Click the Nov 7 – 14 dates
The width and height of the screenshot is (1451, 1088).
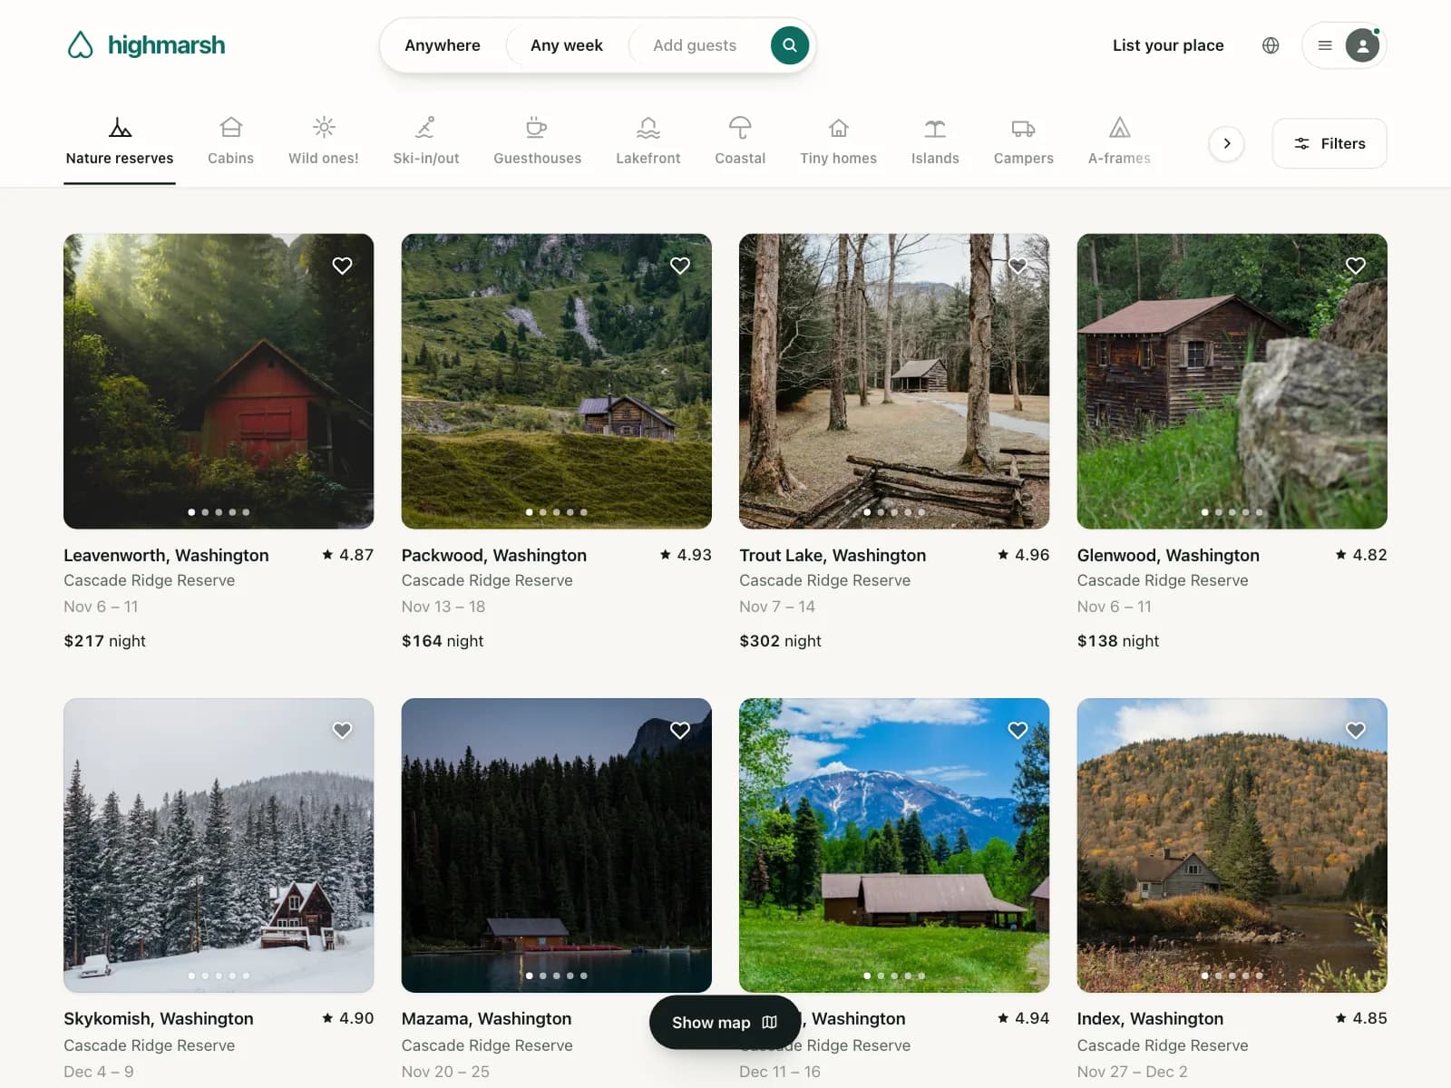coord(777,607)
